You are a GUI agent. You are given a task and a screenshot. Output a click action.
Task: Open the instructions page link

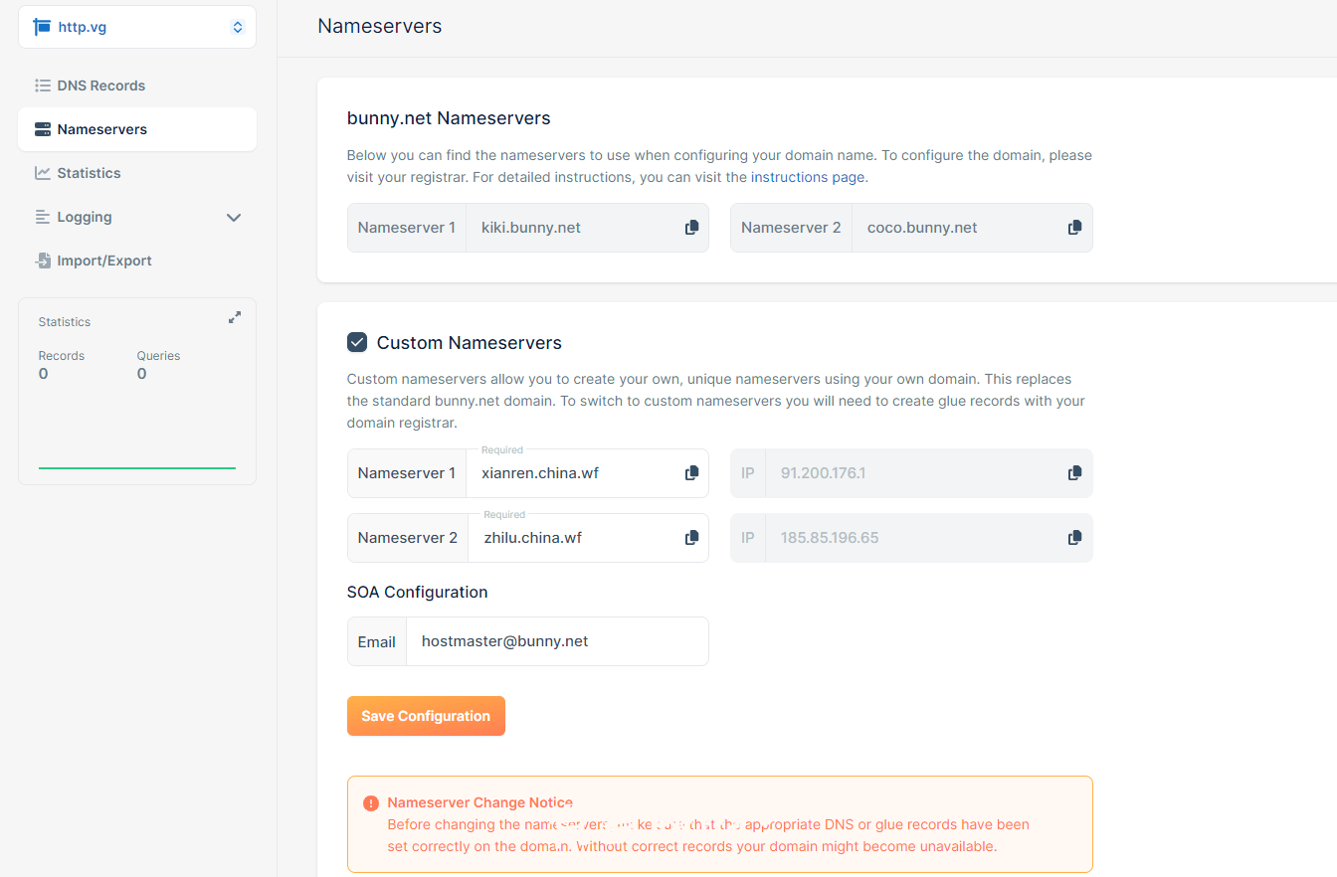tap(808, 177)
